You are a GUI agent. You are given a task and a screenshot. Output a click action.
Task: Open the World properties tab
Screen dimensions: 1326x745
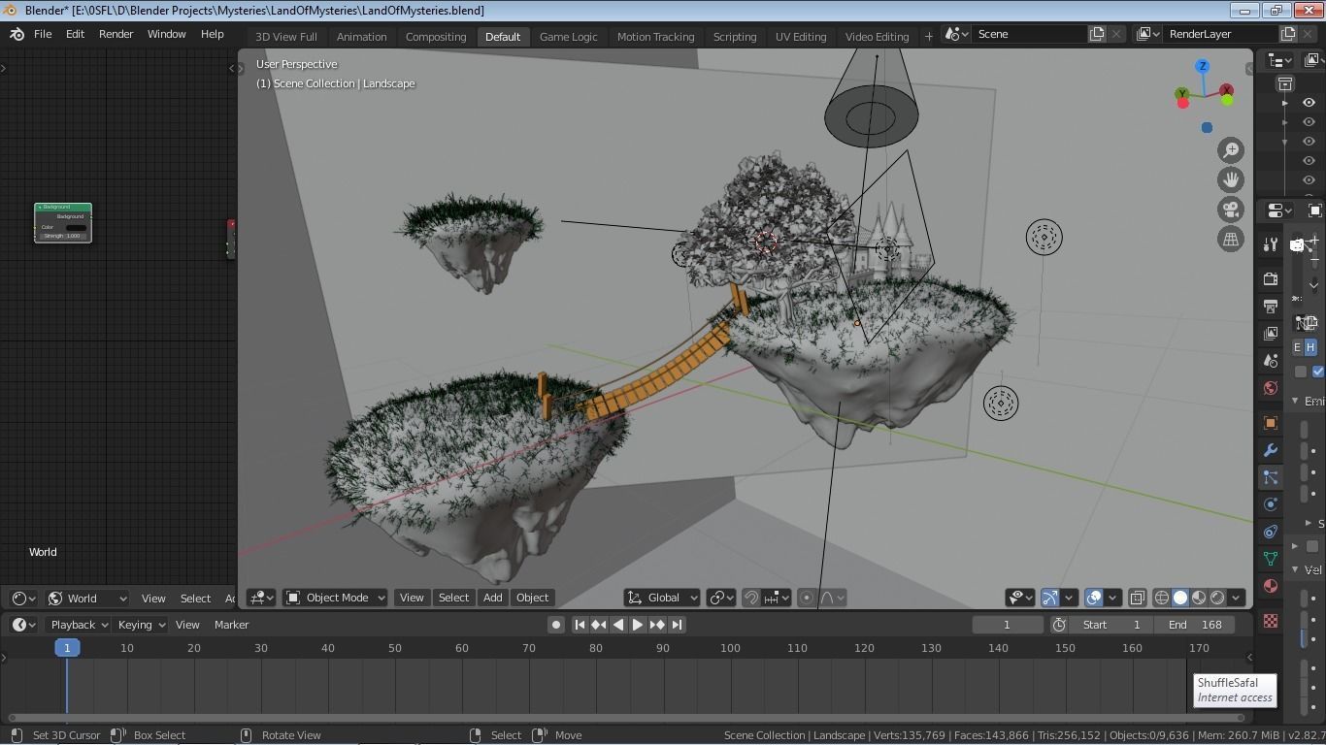point(1270,388)
